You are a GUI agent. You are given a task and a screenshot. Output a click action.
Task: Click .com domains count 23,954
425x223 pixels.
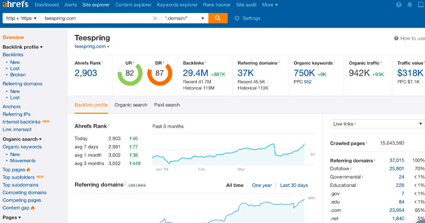tap(397, 210)
